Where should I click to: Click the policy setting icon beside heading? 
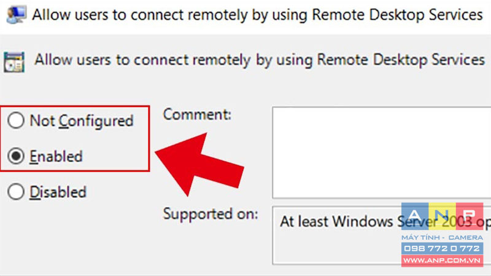click(x=14, y=62)
